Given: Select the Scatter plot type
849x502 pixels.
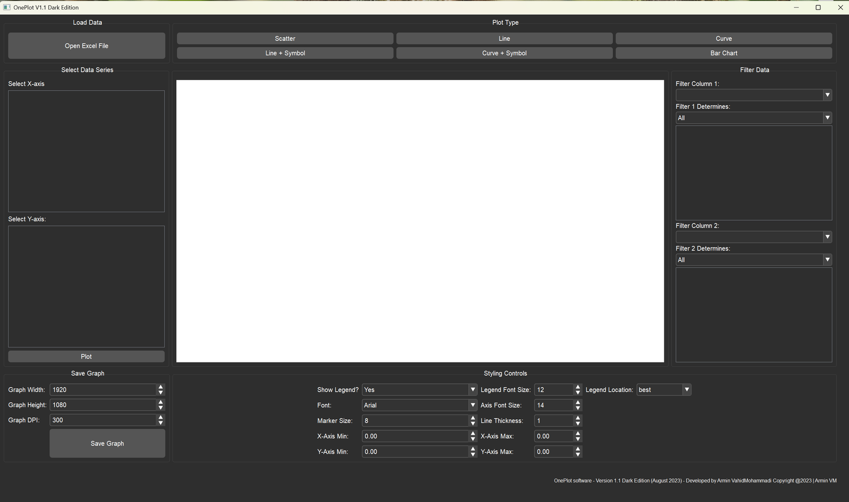Looking at the screenshot, I should click(x=285, y=38).
